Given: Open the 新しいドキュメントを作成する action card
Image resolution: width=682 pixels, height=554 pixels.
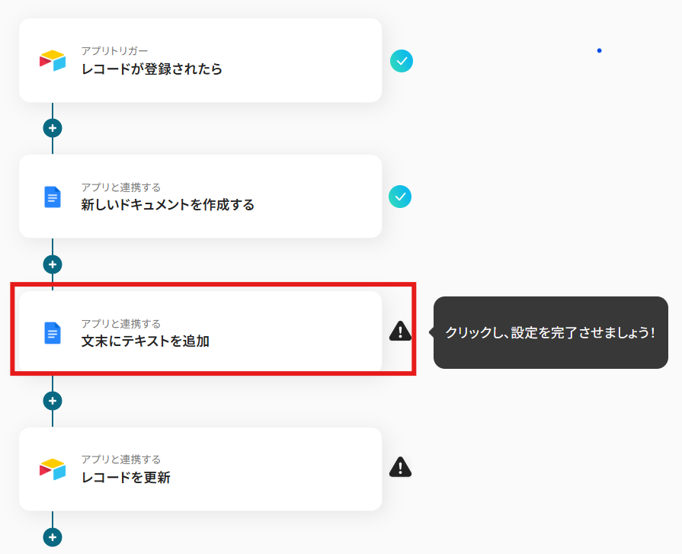Looking at the screenshot, I should click(x=200, y=197).
